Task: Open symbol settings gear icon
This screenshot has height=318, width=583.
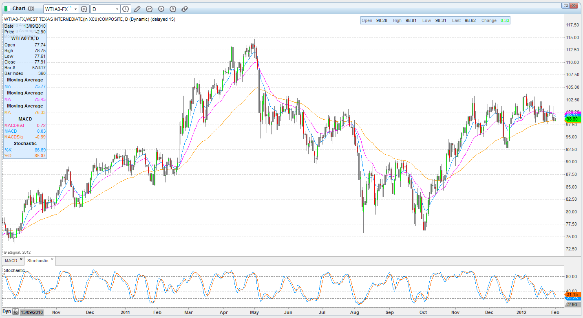Action: pyautogui.click(x=84, y=9)
